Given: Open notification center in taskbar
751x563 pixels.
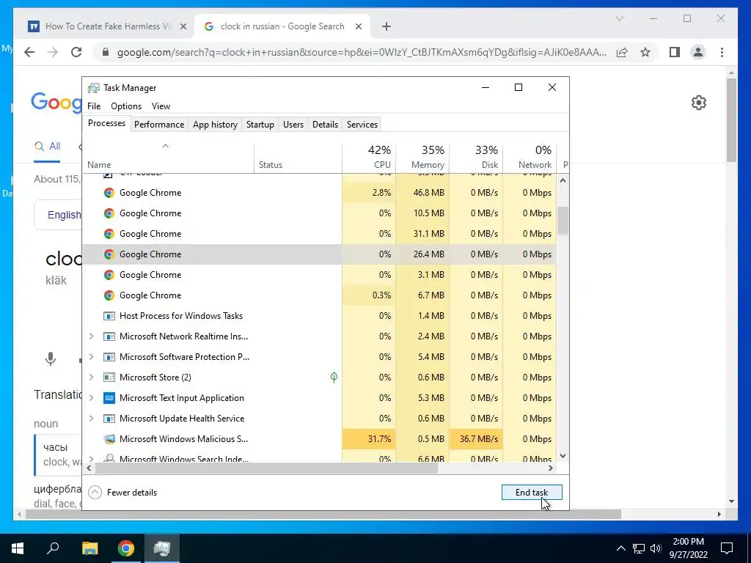Looking at the screenshot, I should (x=727, y=548).
